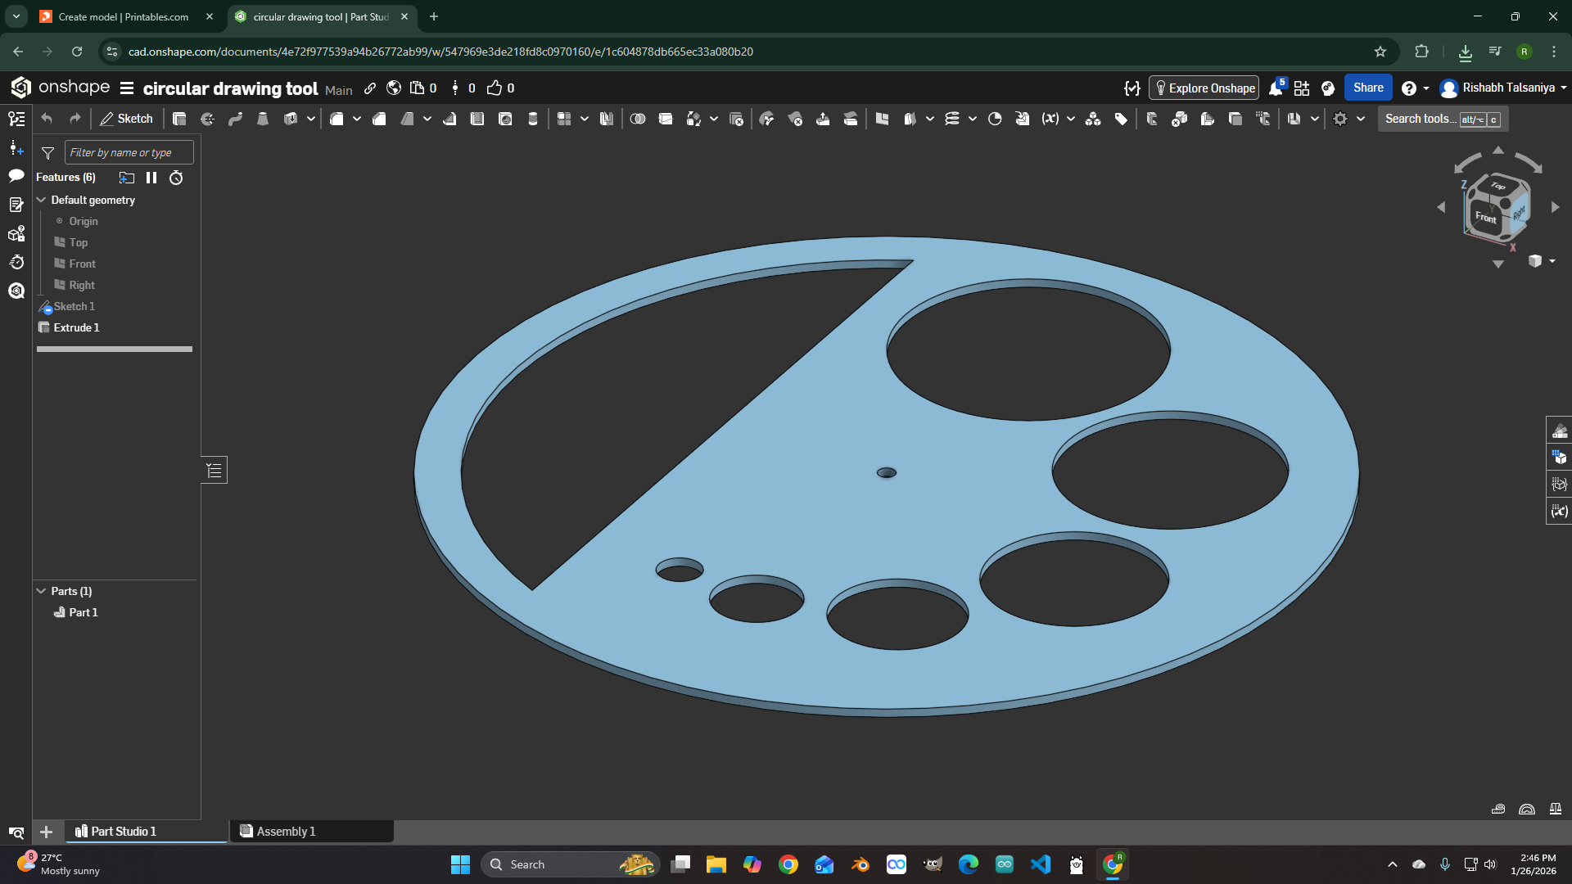Open the settings gear dropdown arrow
Image resolution: width=1572 pixels, height=884 pixels.
click(1361, 119)
